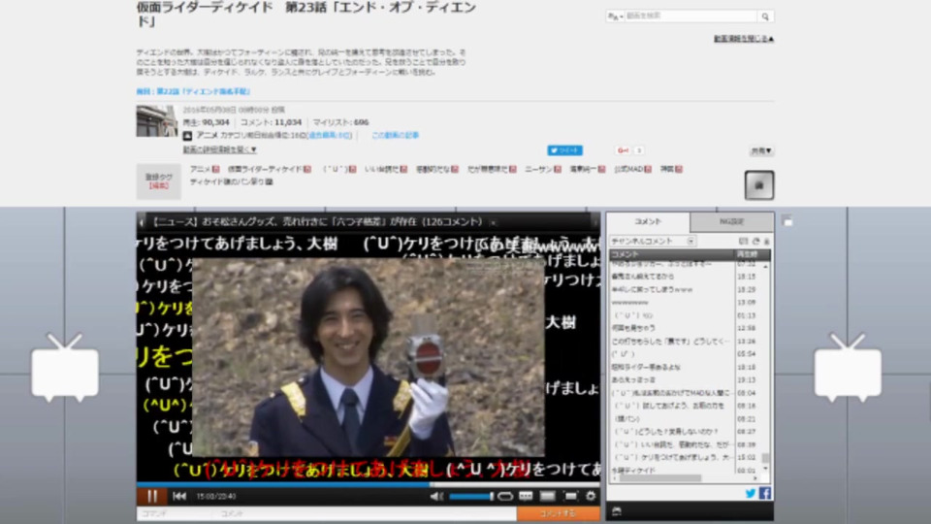Screen dimensions: 931x524
Task: Open dictionary icon beside 仮面ライダーディケイド tag
Action: pyautogui.click(x=307, y=169)
